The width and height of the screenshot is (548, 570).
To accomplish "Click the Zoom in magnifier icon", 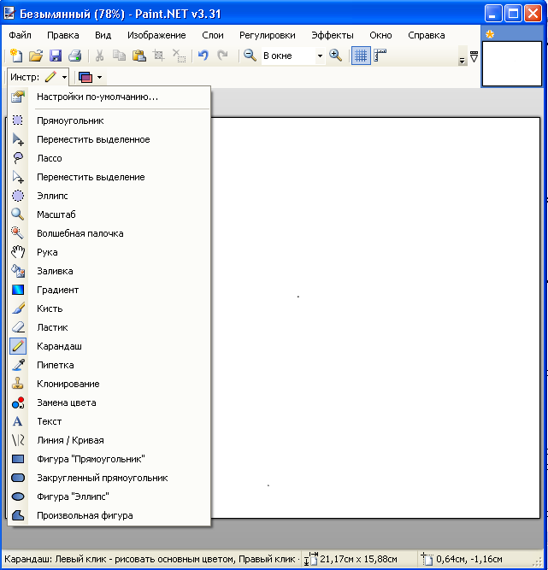I will (x=335, y=56).
